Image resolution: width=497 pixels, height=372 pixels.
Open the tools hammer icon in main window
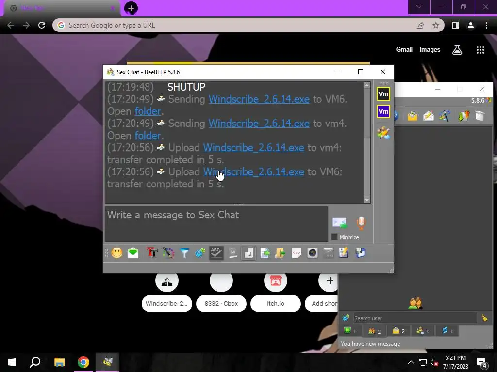pyautogui.click(x=445, y=116)
